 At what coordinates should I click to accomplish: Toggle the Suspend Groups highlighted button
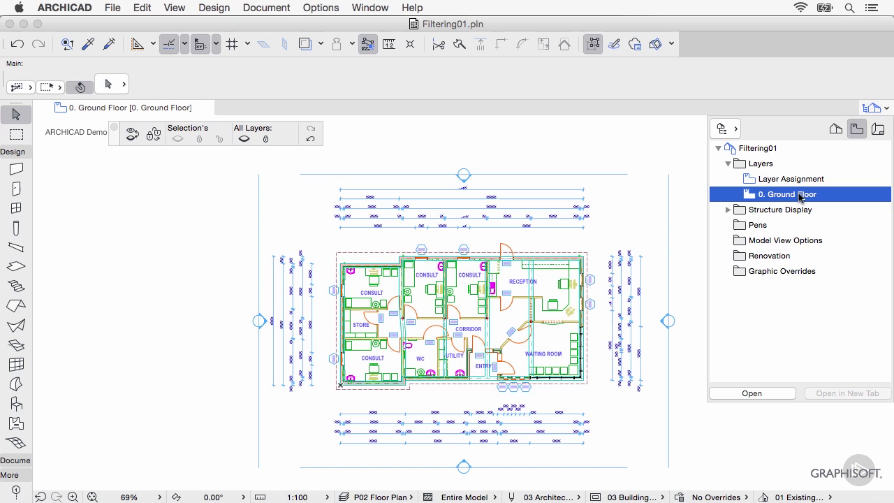(x=367, y=44)
